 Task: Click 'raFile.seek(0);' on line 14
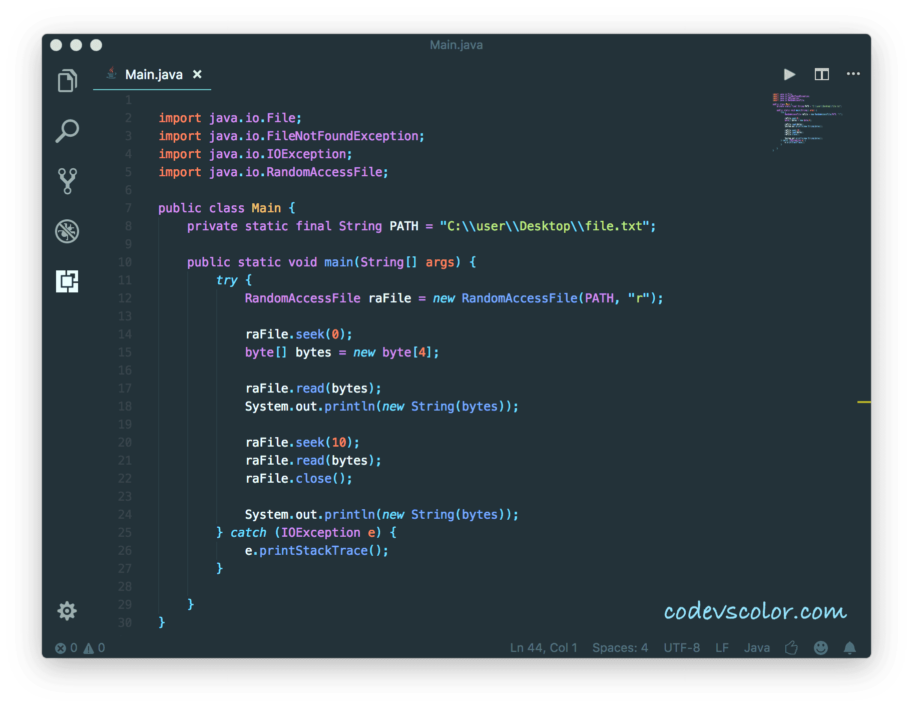tap(299, 334)
